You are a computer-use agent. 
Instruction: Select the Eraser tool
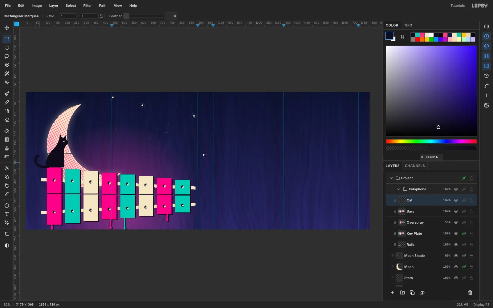click(7, 120)
